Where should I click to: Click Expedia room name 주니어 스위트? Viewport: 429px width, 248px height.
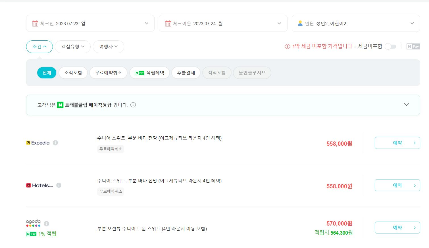(159, 138)
